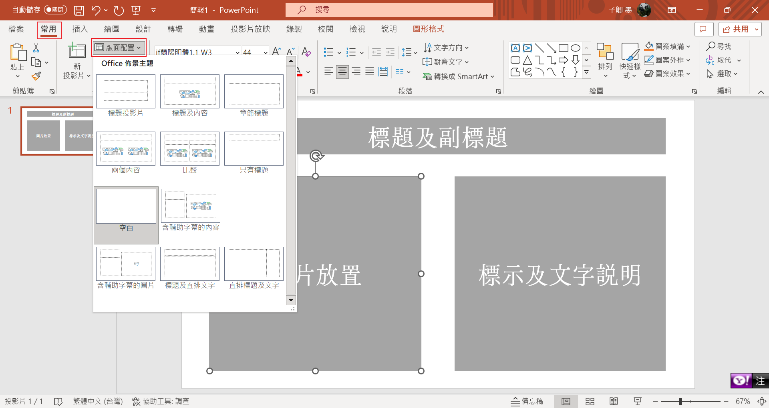
Task: Align text right icon
Action: click(356, 72)
